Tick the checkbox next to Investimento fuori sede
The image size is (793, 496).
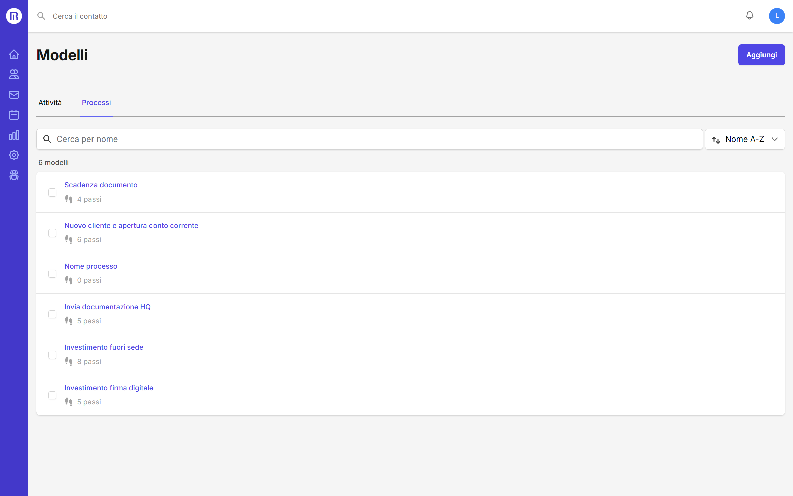(x=52, y=355)
